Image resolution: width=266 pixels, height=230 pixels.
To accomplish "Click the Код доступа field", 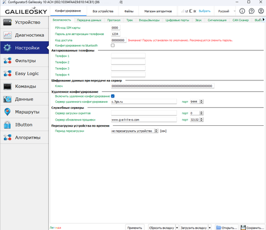I will click(118, 40).
